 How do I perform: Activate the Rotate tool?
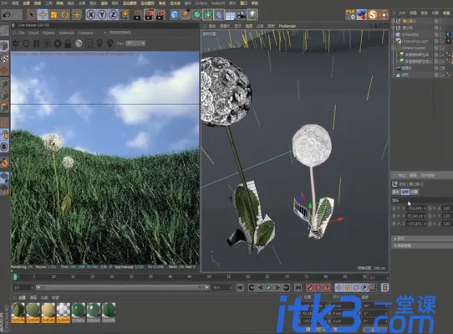point(65,14)
